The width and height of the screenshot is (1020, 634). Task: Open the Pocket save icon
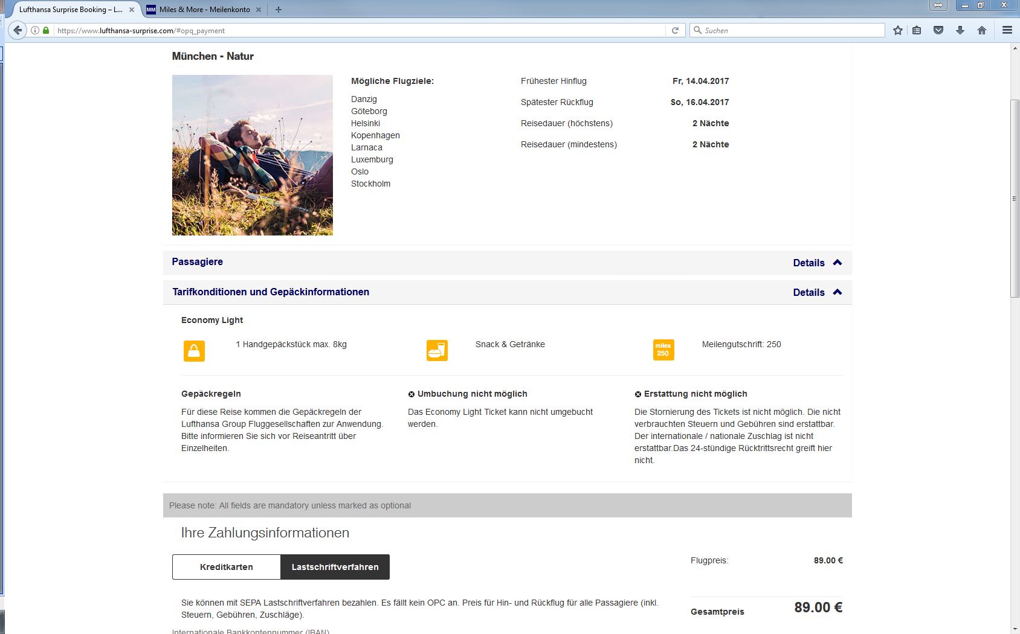pos(938,30)
